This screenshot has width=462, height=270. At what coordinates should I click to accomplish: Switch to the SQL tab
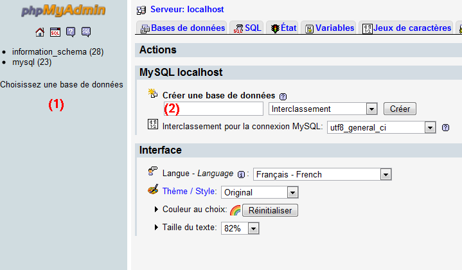pyautogui.click(x=247, y=28)
